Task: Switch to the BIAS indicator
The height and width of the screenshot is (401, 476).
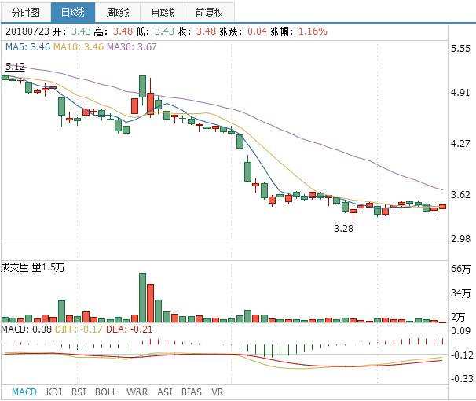Action: click(x=191, y=392)
